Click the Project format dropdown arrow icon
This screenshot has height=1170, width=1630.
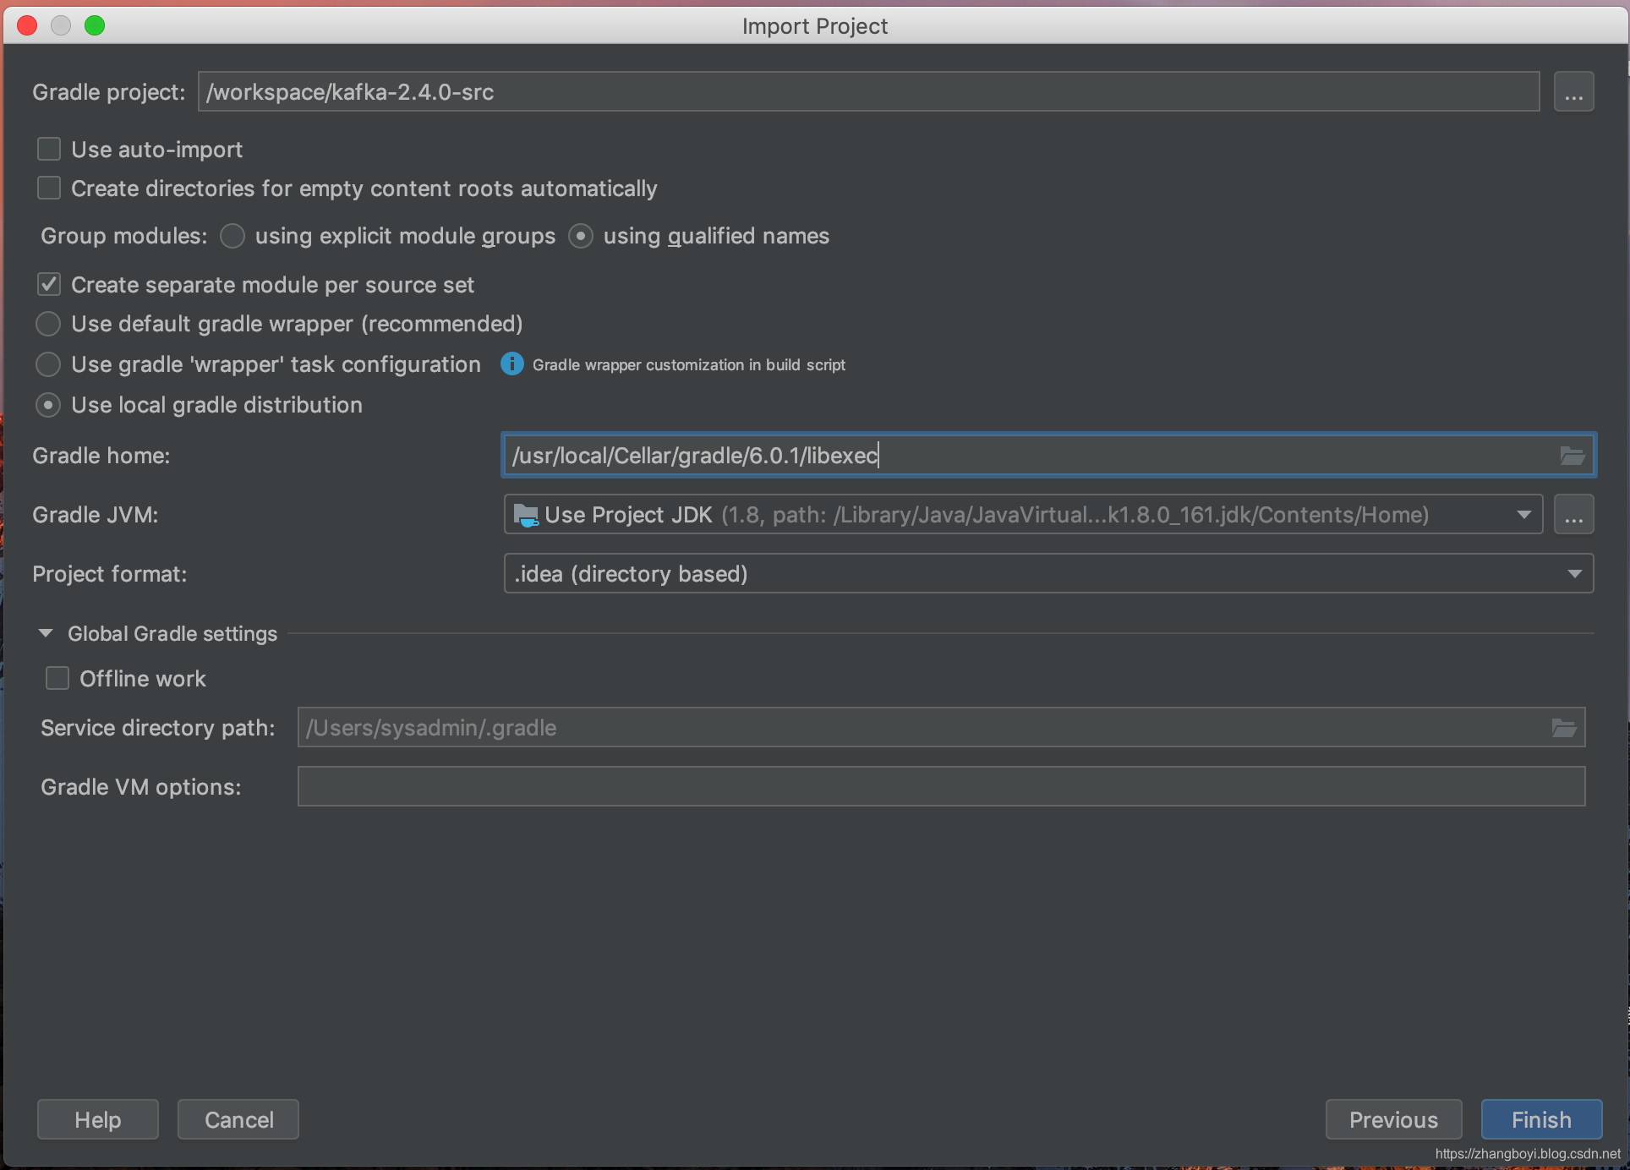tap(1574, 574)
